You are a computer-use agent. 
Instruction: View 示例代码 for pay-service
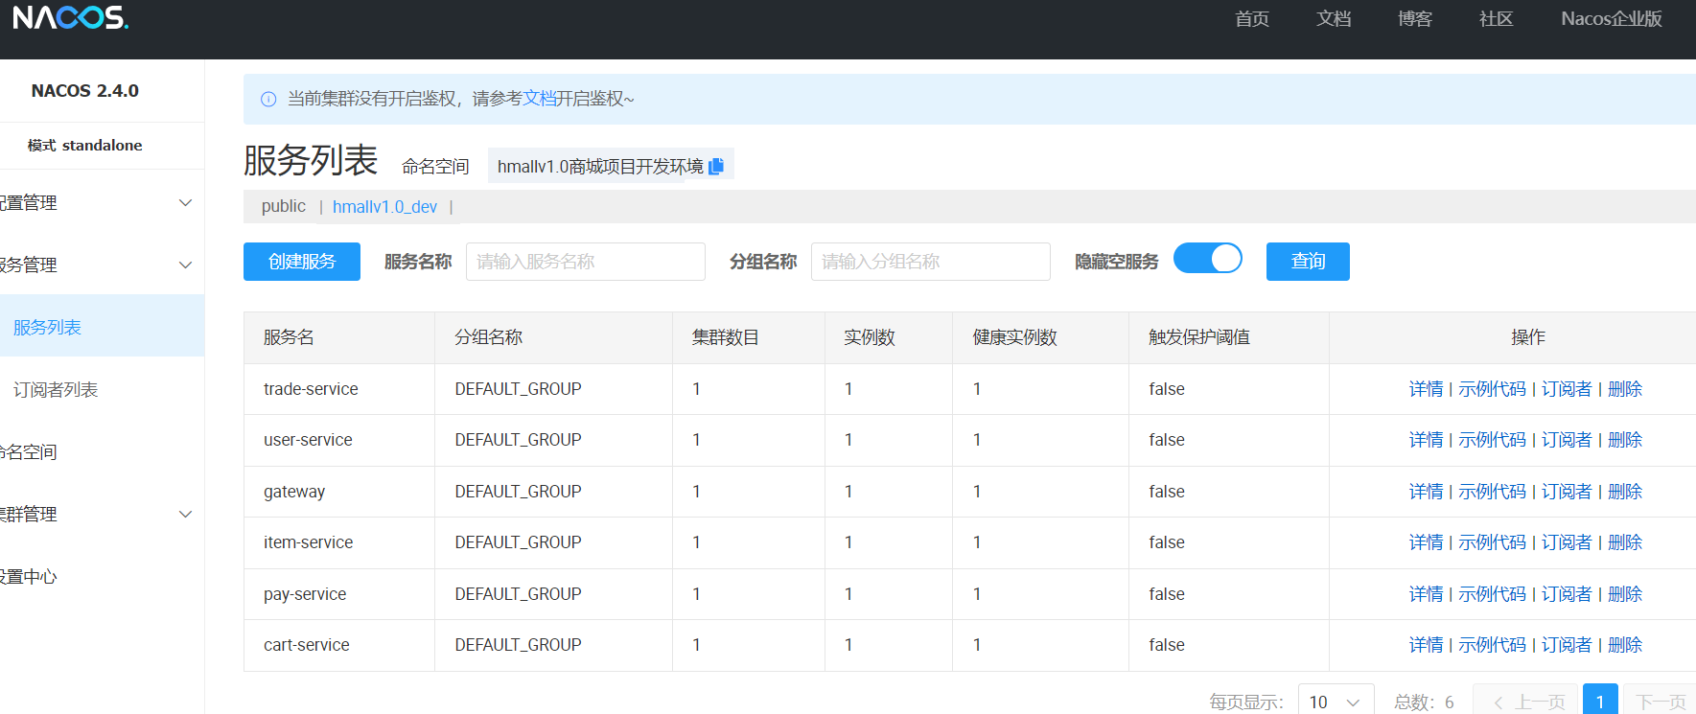pyautogui.click(x=1492, y=594)
